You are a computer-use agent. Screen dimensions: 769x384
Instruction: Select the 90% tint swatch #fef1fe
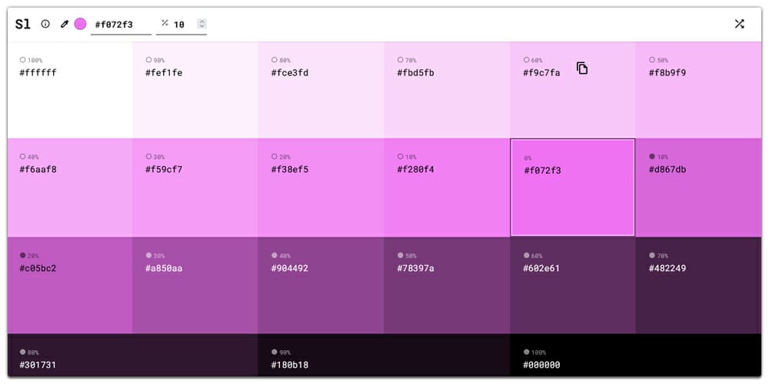pyautogui.click(x=195, y=90)
